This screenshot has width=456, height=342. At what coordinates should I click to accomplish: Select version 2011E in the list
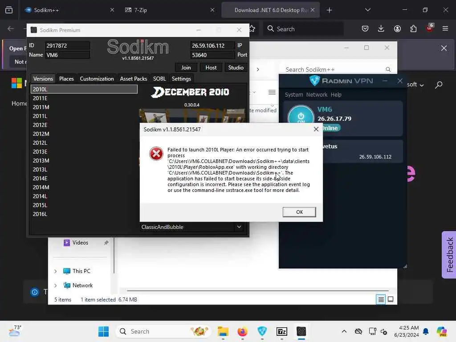click(84, 98)
